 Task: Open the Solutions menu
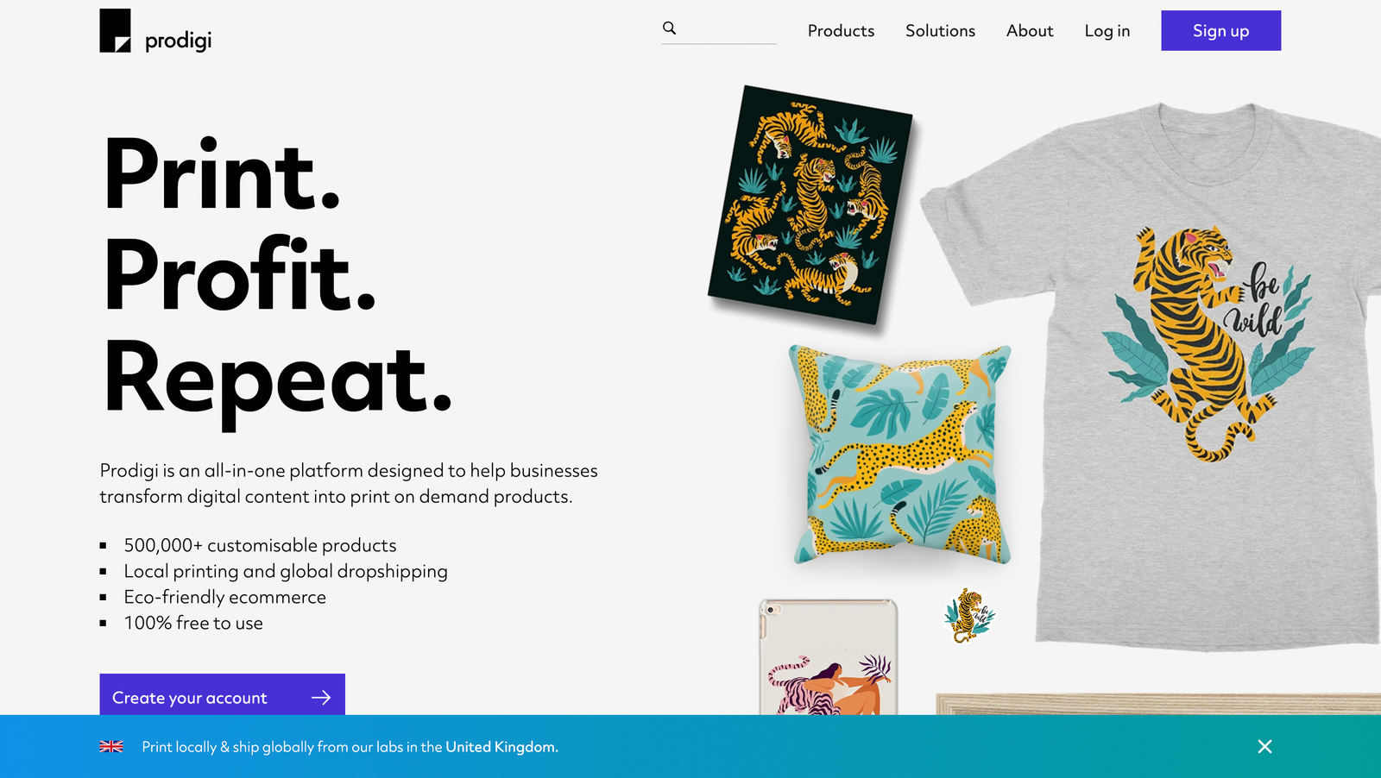[x=940, y=31]
